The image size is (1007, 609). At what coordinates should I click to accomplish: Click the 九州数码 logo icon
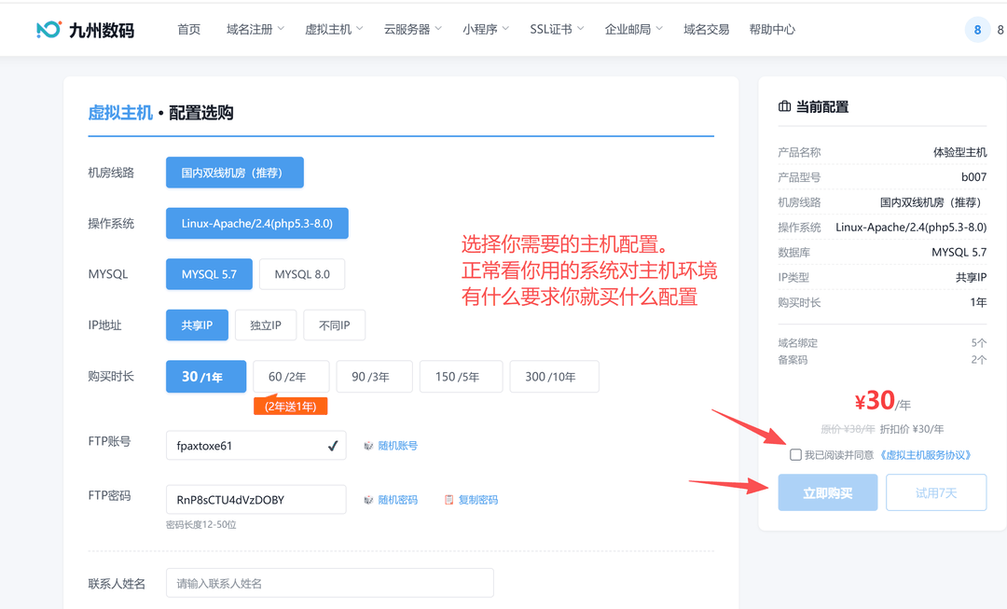pos(48,29)
